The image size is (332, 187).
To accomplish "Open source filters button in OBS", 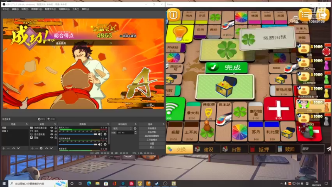I will 51,119.
